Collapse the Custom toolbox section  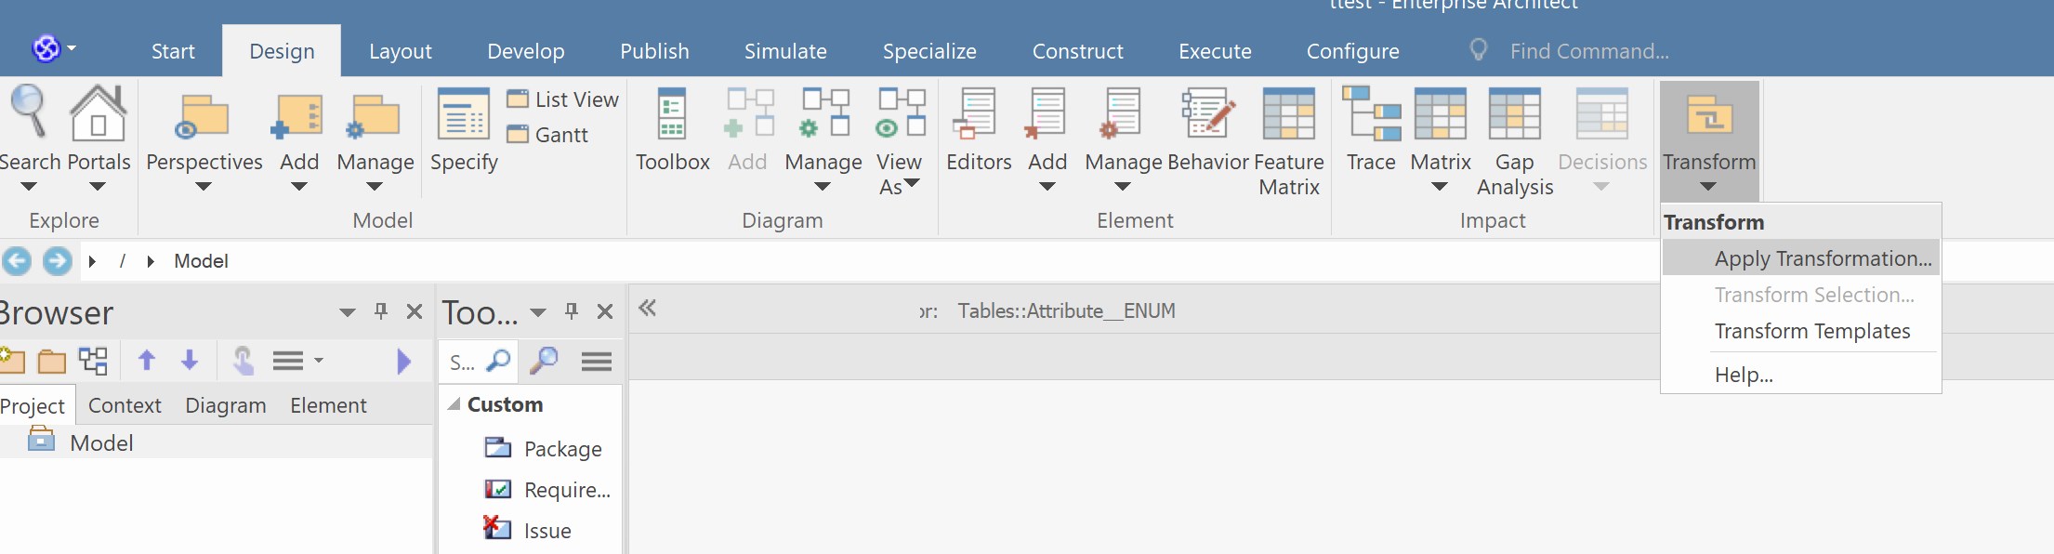coord(454,404)
